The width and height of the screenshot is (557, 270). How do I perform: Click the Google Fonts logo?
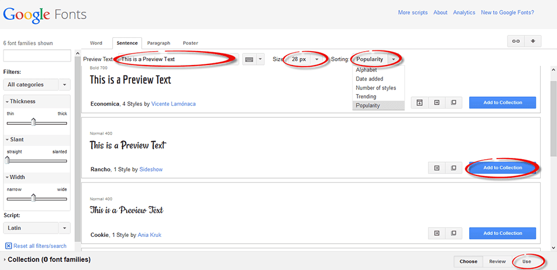pyautogui.click(x=45, y=15)
